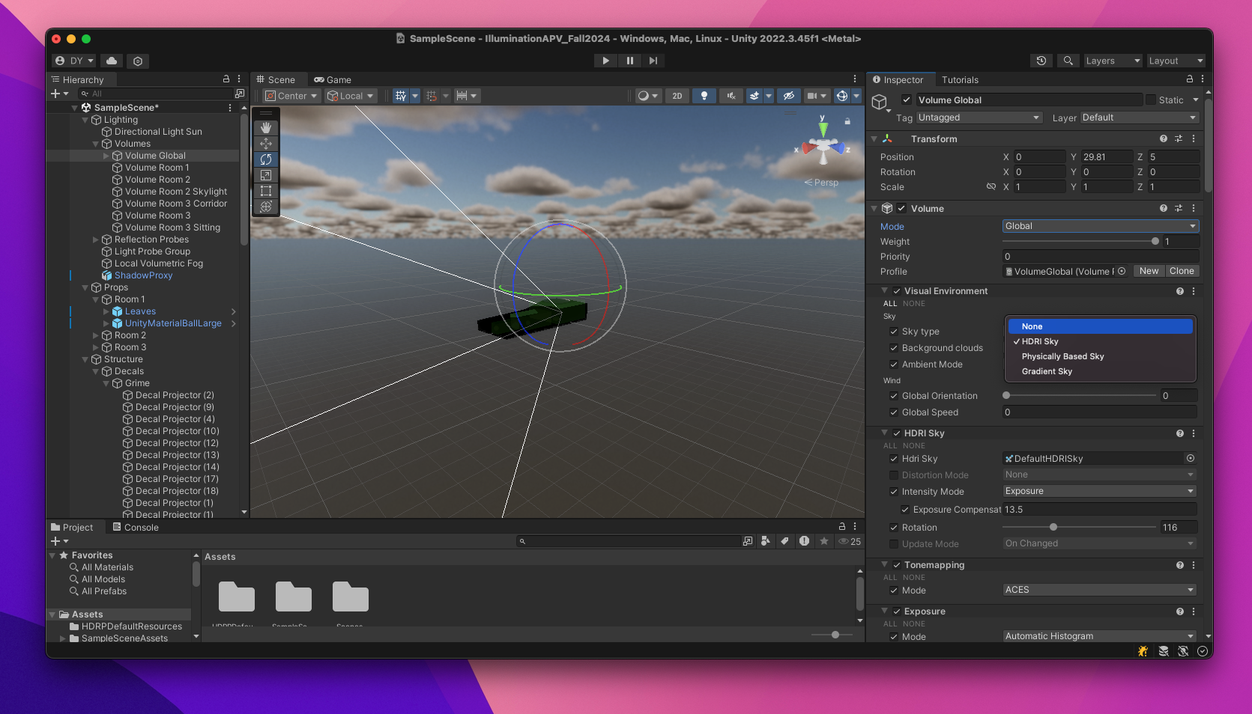Screen dimensions: 1252x714
Task: Start Play mode with the Play button
Action: [605, 61]
